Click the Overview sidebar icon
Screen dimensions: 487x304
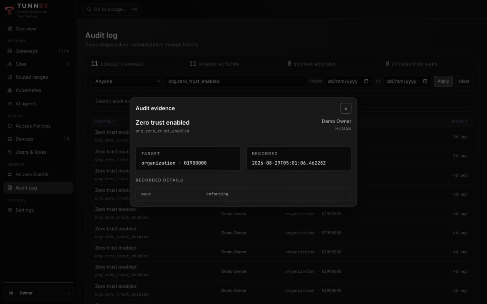coord(10,29)
